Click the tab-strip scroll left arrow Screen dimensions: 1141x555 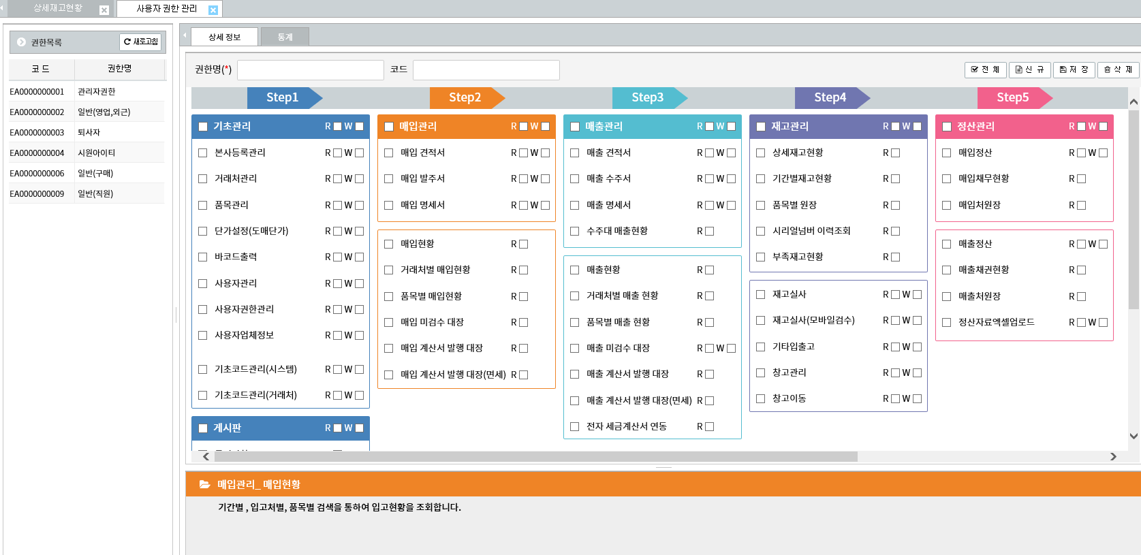point(2,7)
